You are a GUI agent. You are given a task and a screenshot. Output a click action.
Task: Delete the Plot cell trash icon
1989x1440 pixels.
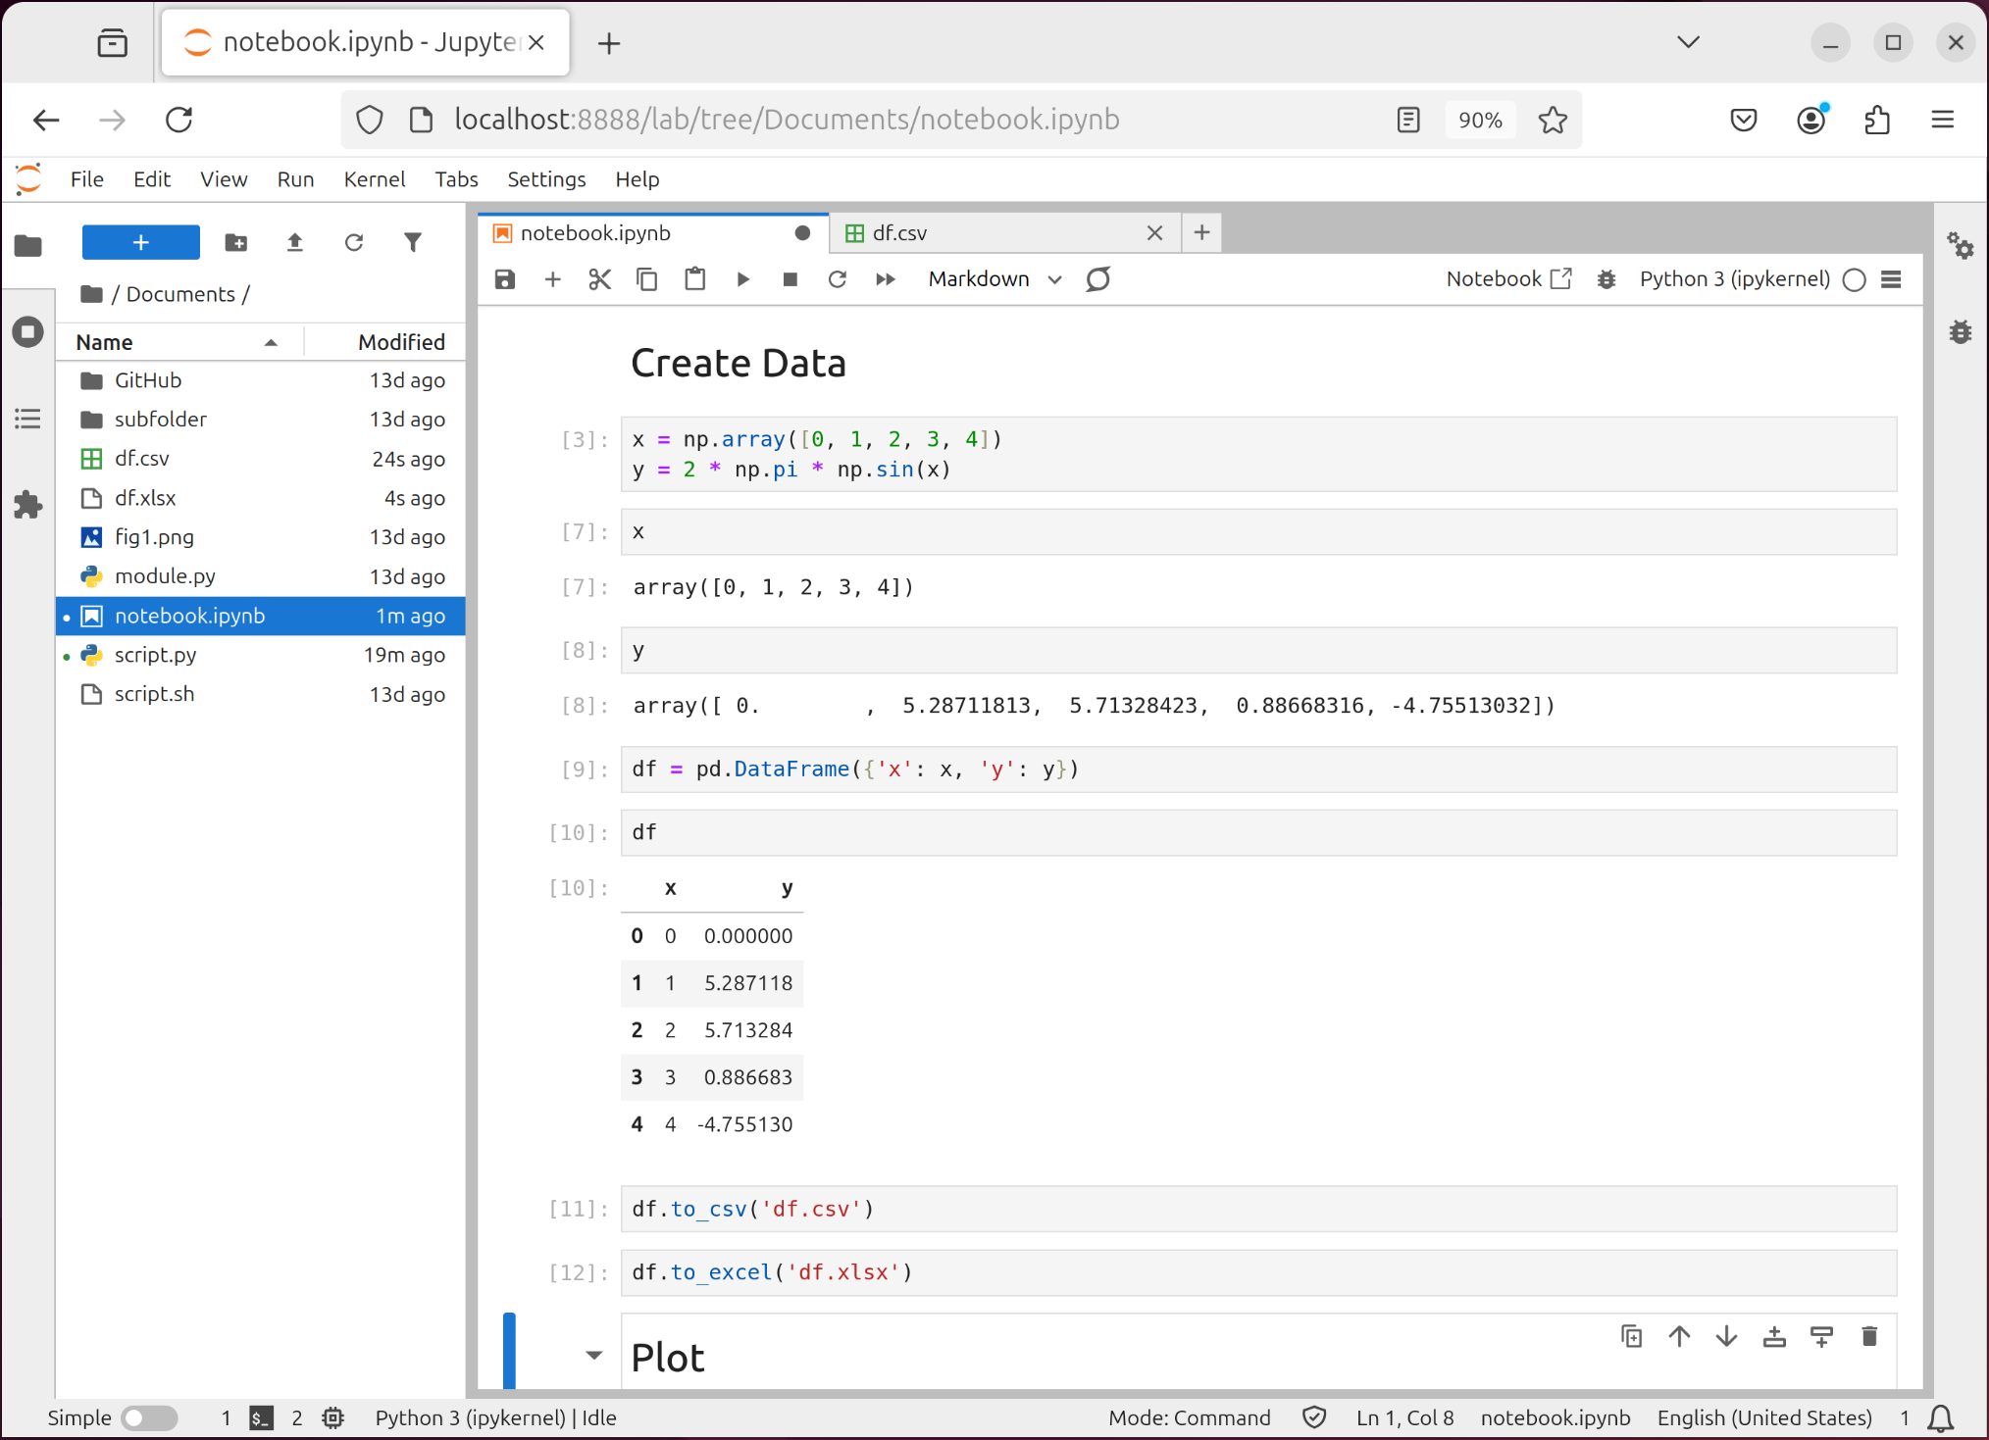(x=1869, y=1336)
